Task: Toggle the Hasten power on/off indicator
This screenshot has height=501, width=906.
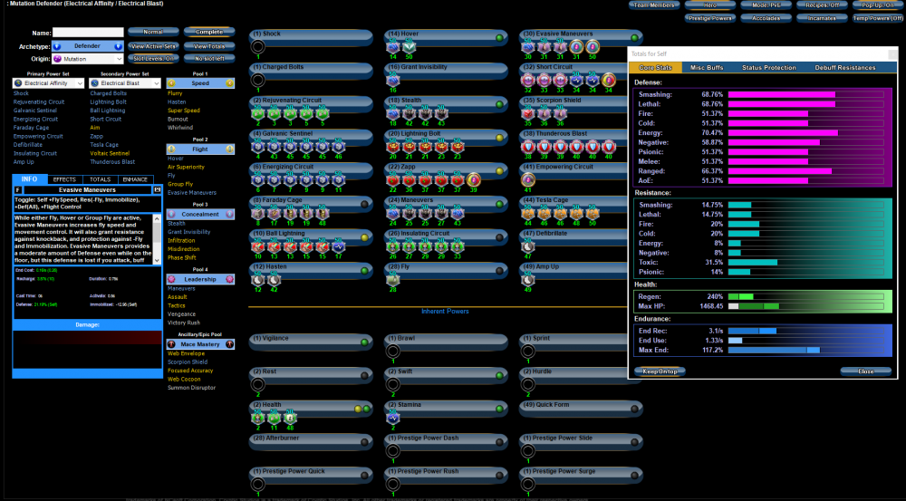Action: tap(364, 270)
